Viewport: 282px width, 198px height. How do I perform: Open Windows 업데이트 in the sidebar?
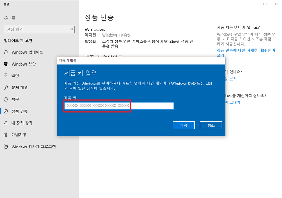point(27,52)
